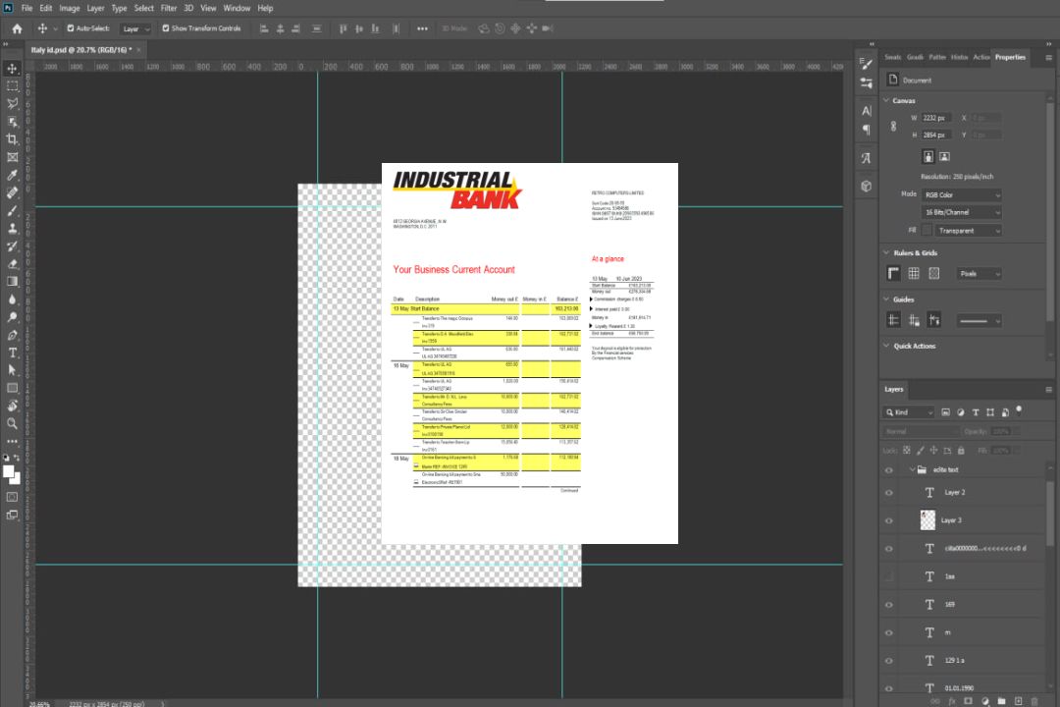Click the create new layer icon
Viewport: 1060px width, 707px height.
pos(1018,701)
